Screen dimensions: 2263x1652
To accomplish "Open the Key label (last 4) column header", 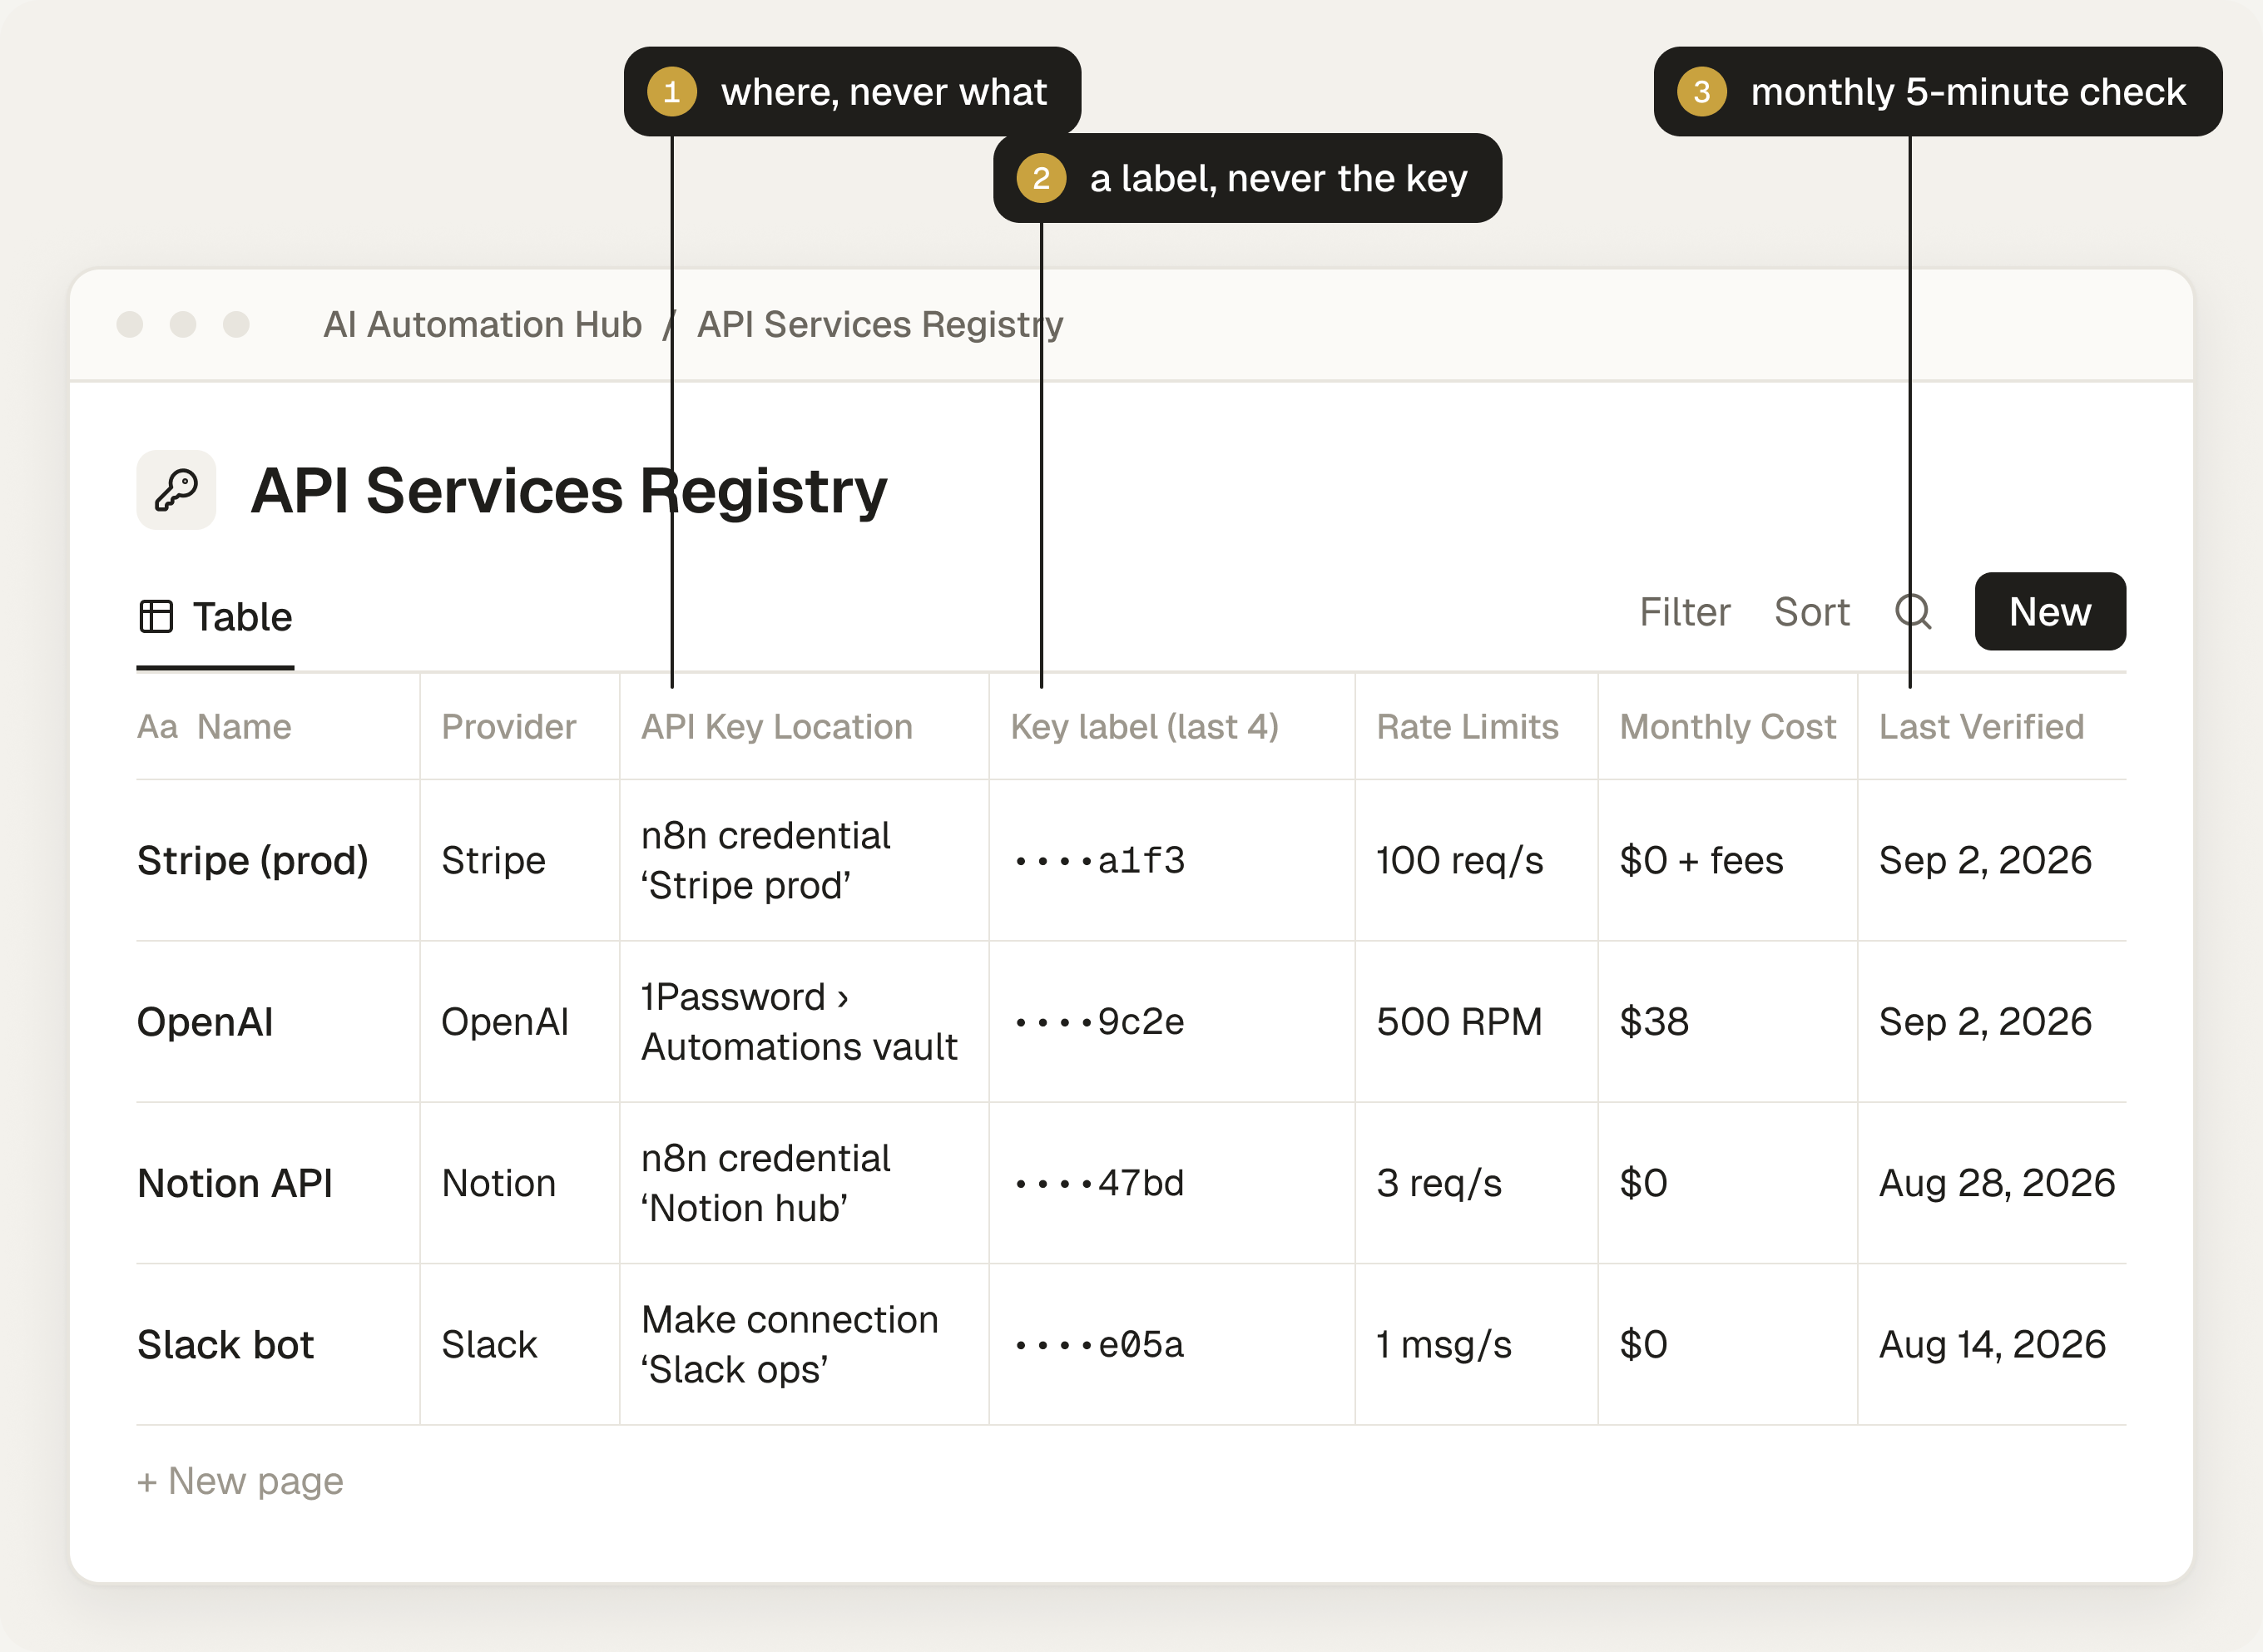I will [1145, 726].
